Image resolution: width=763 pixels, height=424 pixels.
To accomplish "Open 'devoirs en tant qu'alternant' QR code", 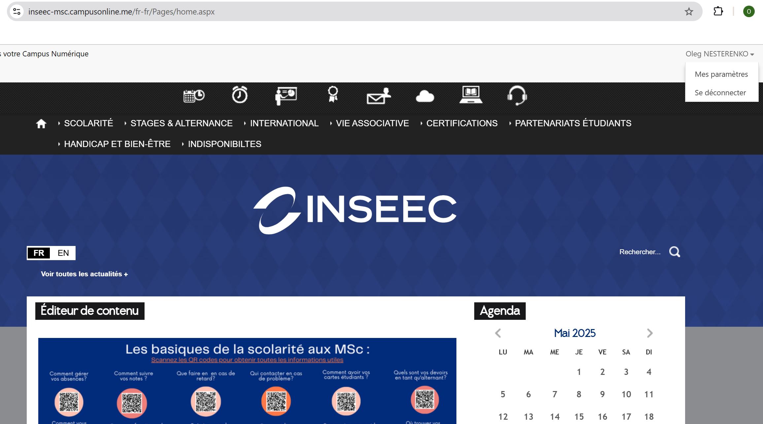I will (x=425, y=400).
